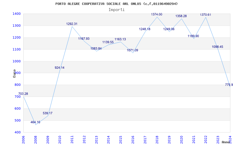Select the 2021 x-axis year label

point(194,140)
